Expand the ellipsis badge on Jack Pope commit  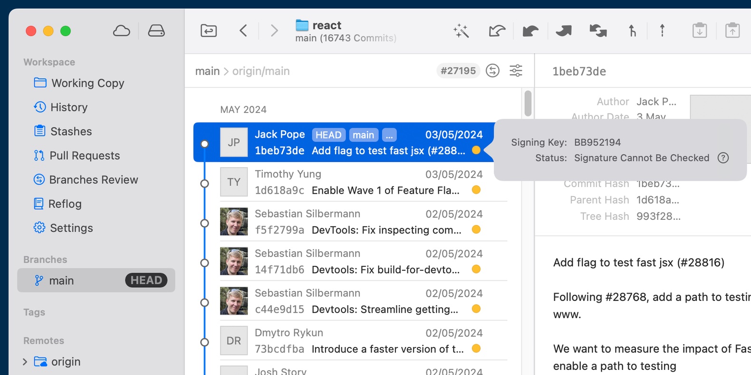point(389,135)
